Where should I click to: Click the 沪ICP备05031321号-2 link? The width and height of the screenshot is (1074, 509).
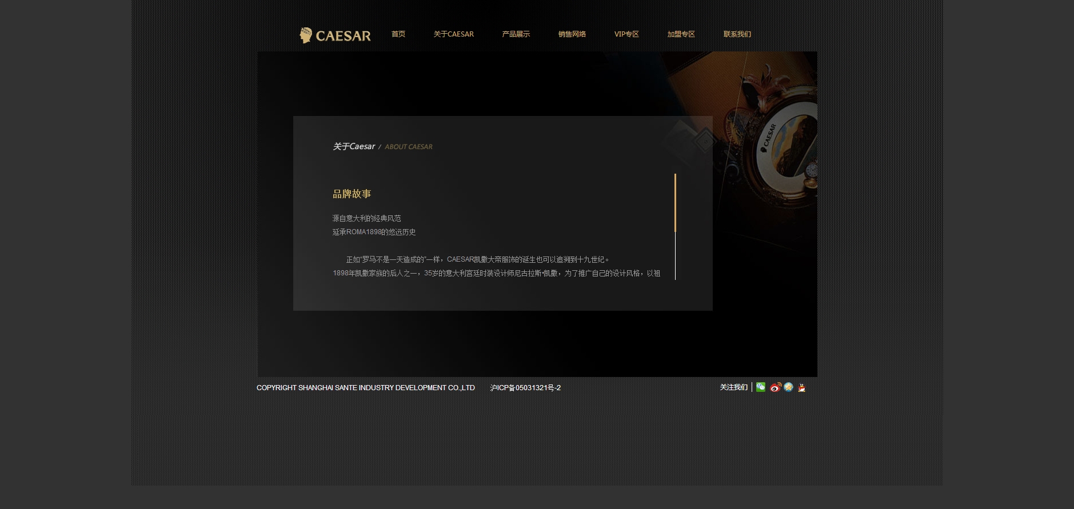tap(525, 388)
